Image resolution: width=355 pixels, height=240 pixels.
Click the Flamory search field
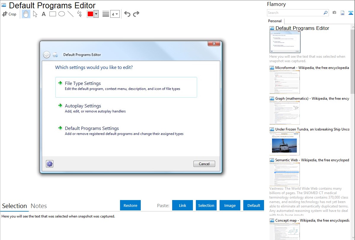[295, 13]
